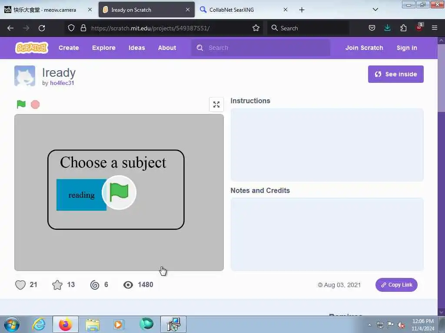Click Sign in
The image size is (445, 333).
pyautogui.click(x=407, y=48)
